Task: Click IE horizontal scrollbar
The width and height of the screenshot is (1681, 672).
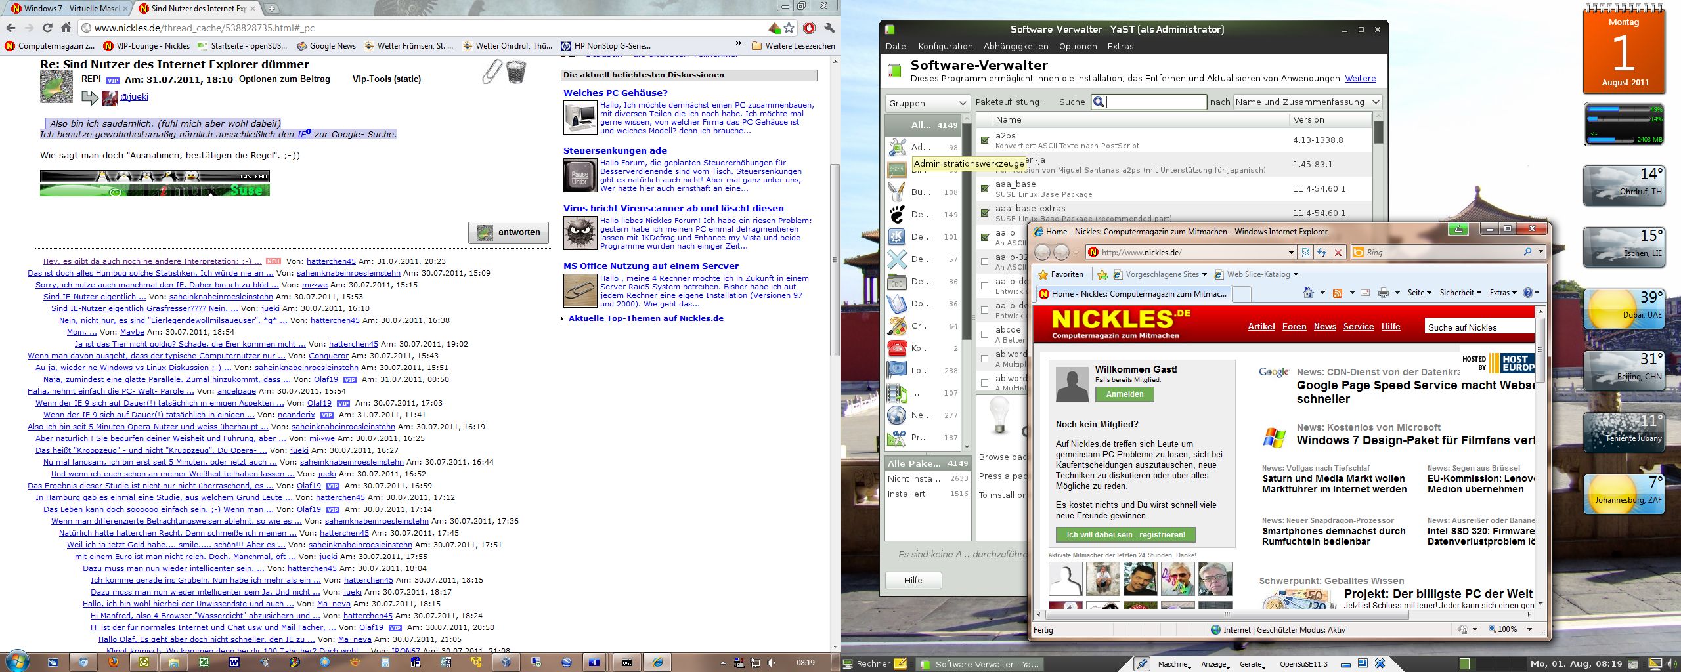Action: pyautogui.click(x=1227, y=615)
